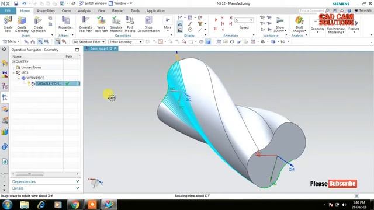Launch Simulate Machine
This screenshot has height=210, width=374.
click(x=116, y=24)
